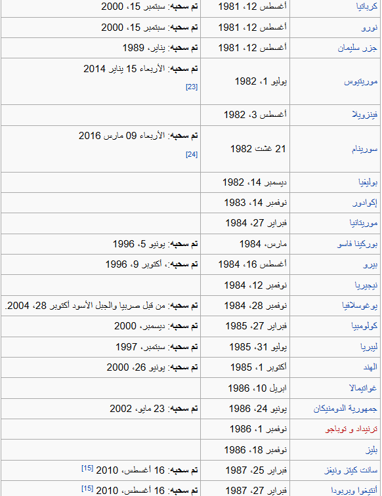
Task: Select the date نوفمبر 14، 1983
Action: [256, 203]
